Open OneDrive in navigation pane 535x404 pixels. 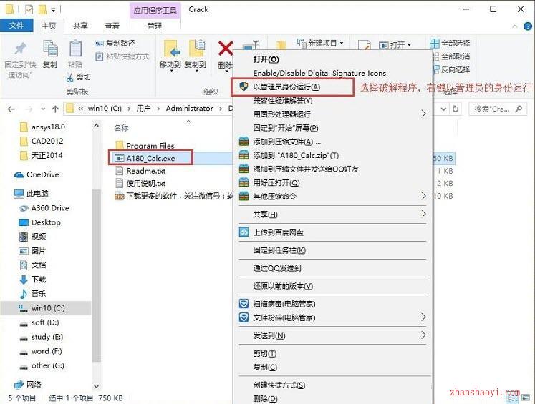pos(37,174)
